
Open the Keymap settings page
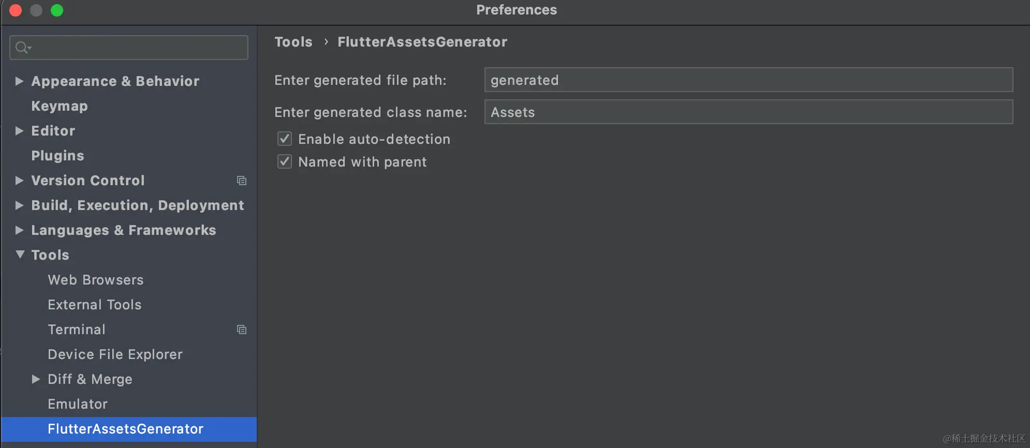click(60, 106)
